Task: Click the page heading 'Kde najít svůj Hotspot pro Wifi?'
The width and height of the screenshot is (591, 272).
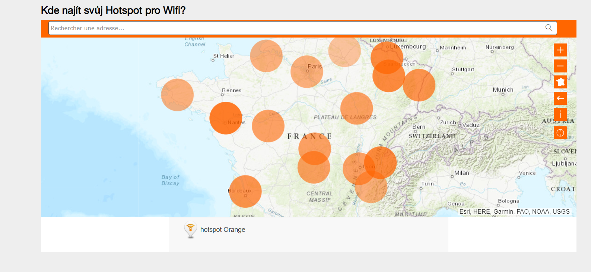Action: click(x=113, y=10)
